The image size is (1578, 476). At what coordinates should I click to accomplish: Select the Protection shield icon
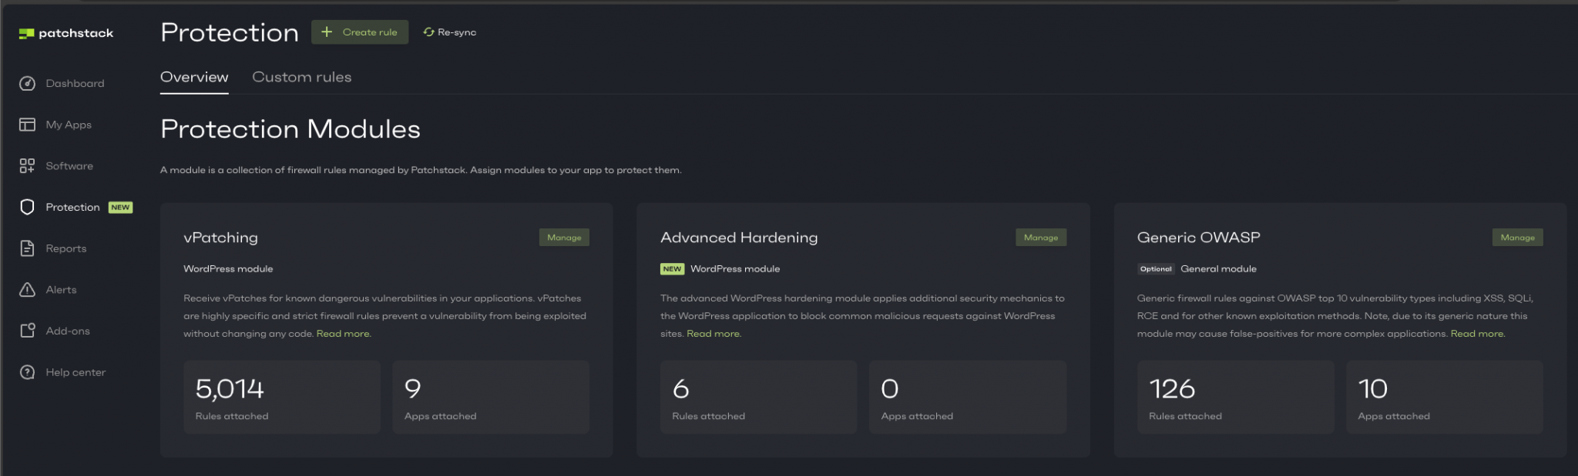[27, 207]
